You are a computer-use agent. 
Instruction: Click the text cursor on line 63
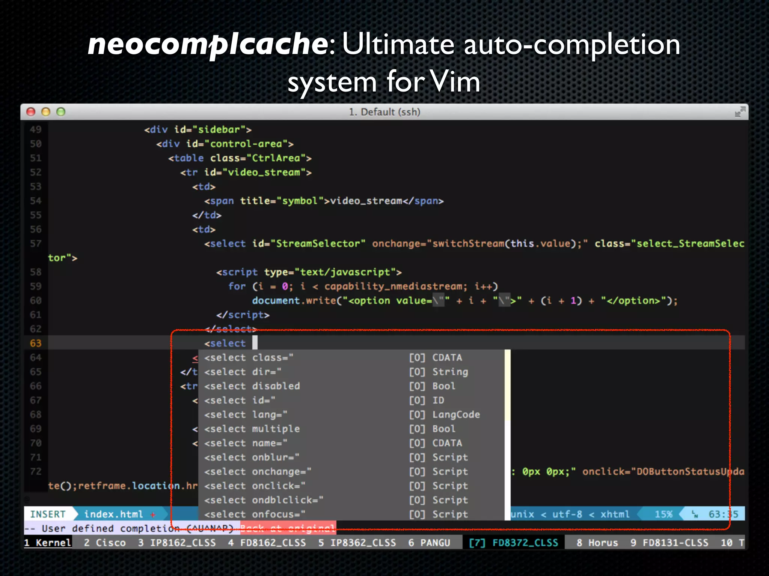(255, 343)
